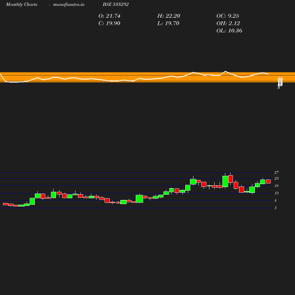Viewport: 295px width, 295px height.
Task: Click the first red candlestick at chart start
Action: [5, 204]
